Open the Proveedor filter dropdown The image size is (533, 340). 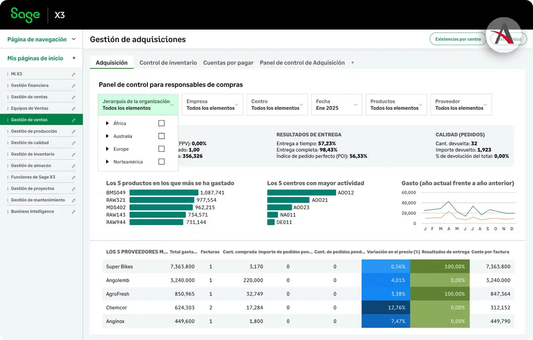coord(460,105)
